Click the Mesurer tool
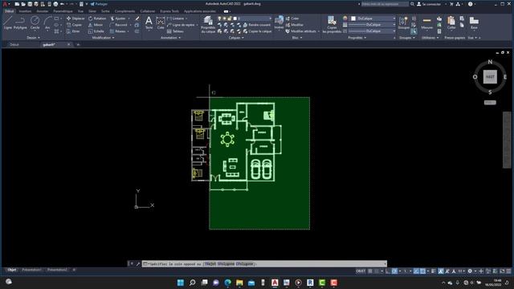The height and width of the screenshot is (289, 514). (x=426, y=23)
